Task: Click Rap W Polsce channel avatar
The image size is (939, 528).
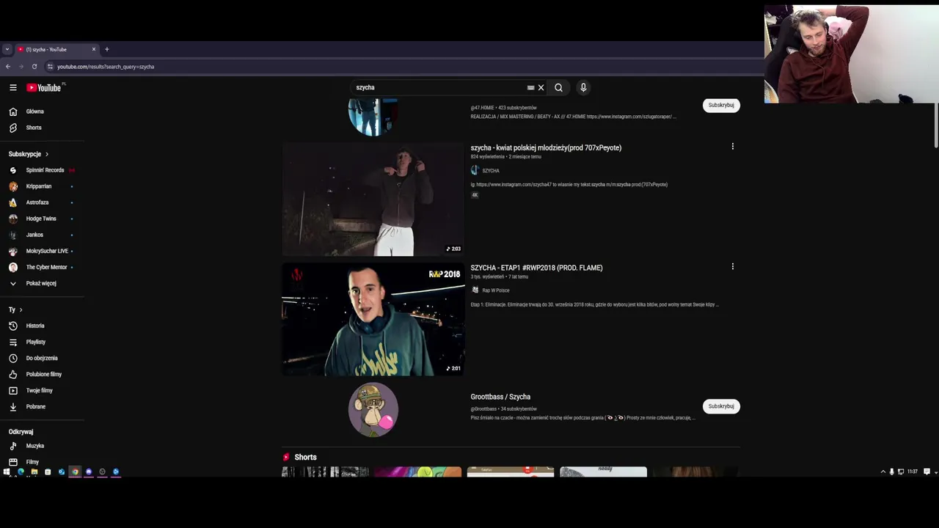Action: coord(475,290)
